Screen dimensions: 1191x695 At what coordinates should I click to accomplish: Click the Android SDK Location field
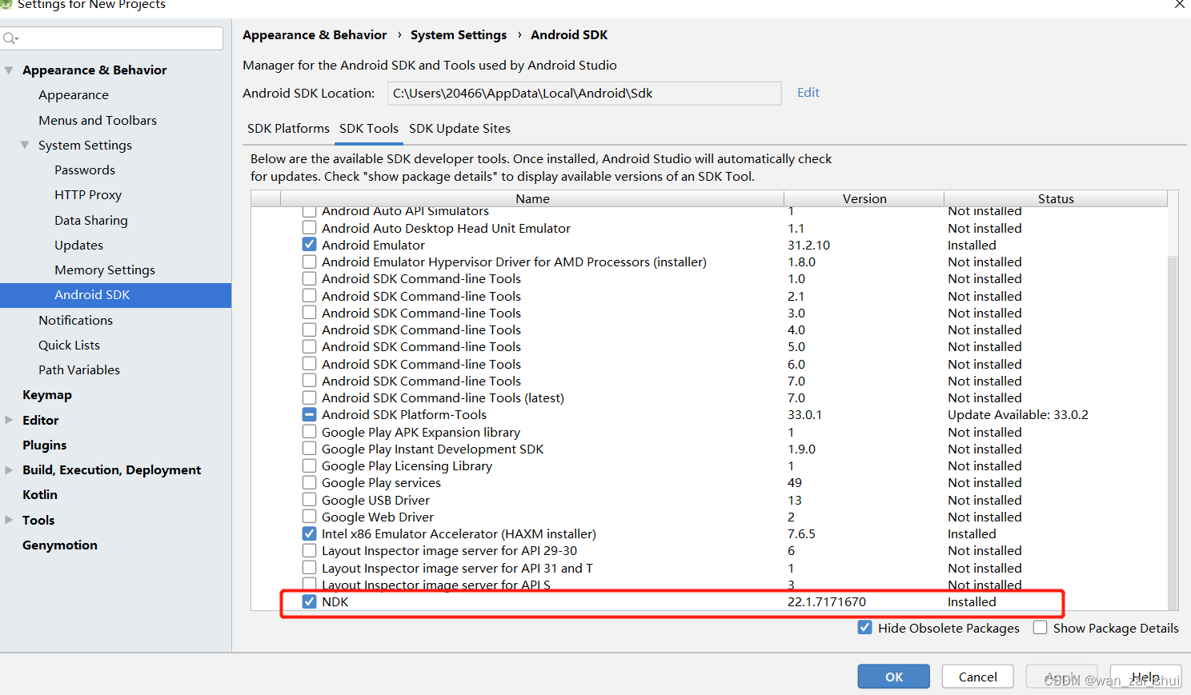pyautogui.click(x=584, y=94)
